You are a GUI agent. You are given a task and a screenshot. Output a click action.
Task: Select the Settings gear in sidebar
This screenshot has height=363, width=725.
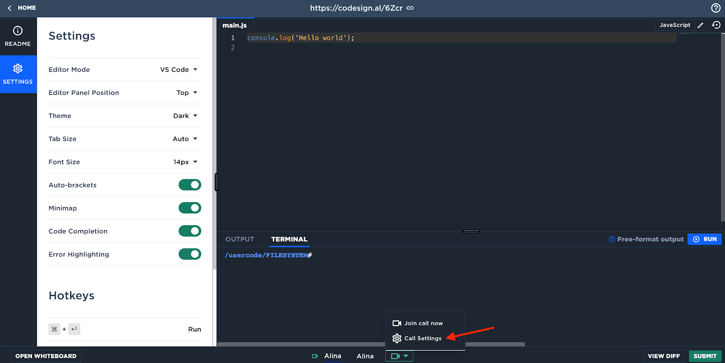pyautogui.click(x=18, y=74)
